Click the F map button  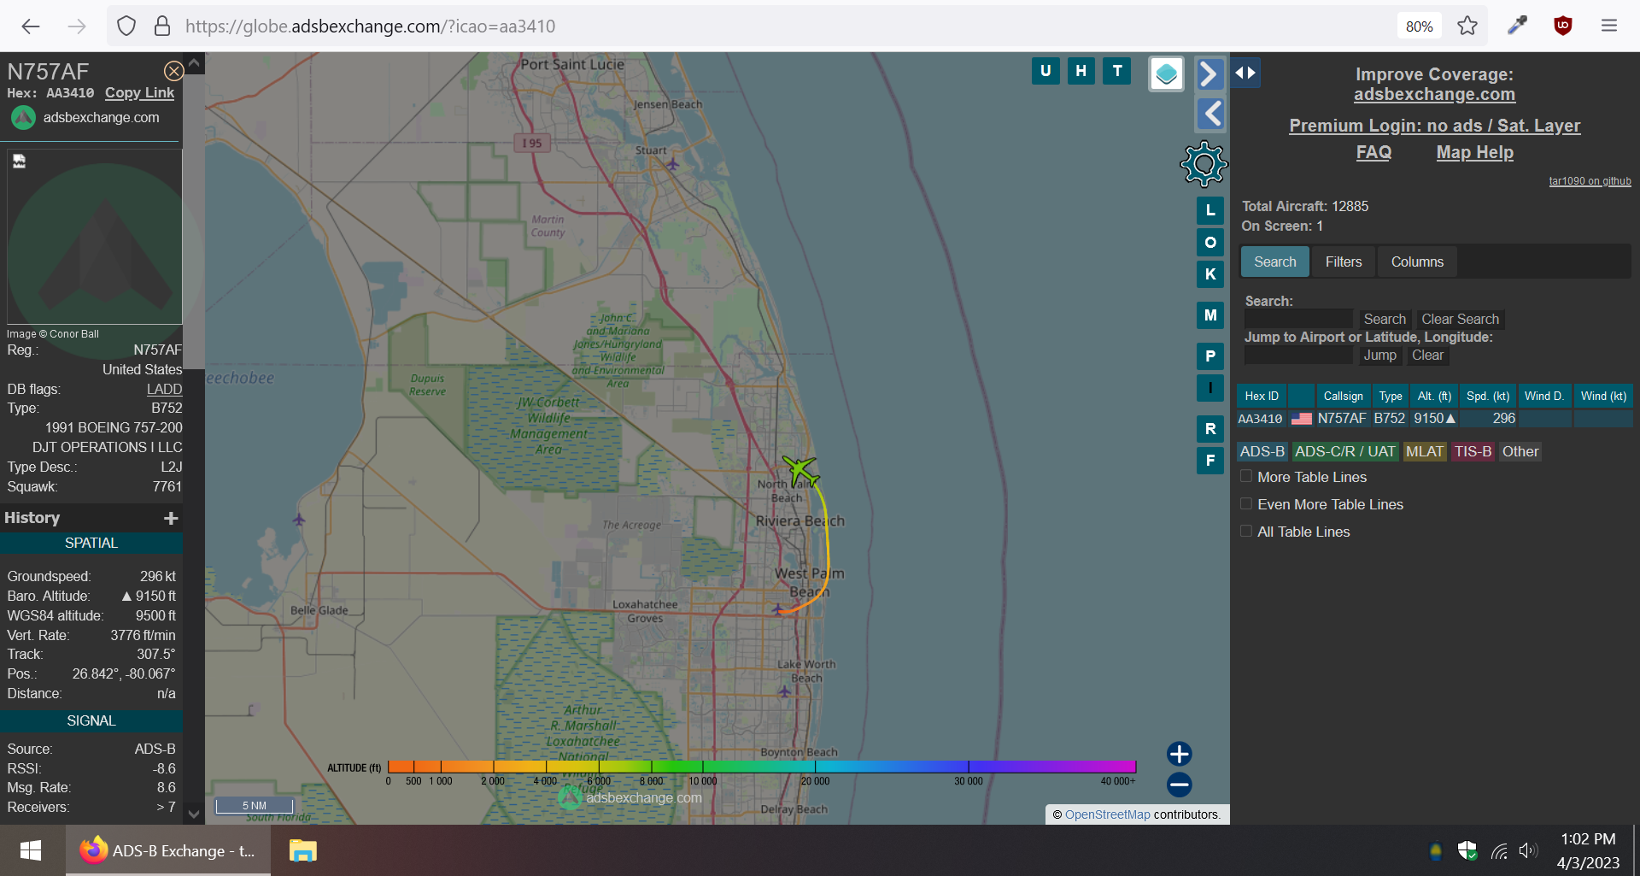coord(1210,461)
